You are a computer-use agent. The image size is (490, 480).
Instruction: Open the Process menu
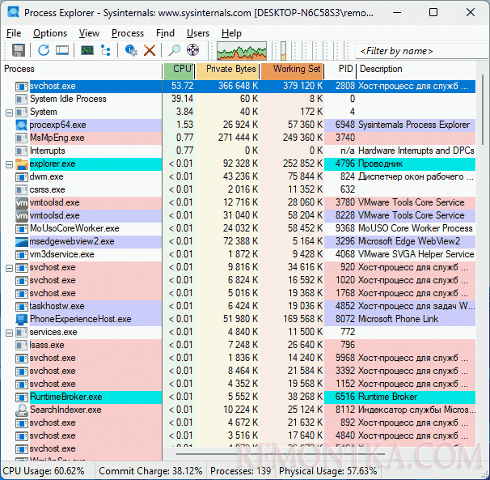(x=128, y=33)
